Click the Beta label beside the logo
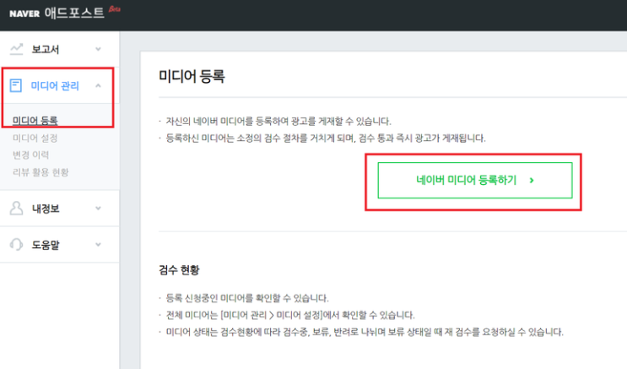 (115, 9)
